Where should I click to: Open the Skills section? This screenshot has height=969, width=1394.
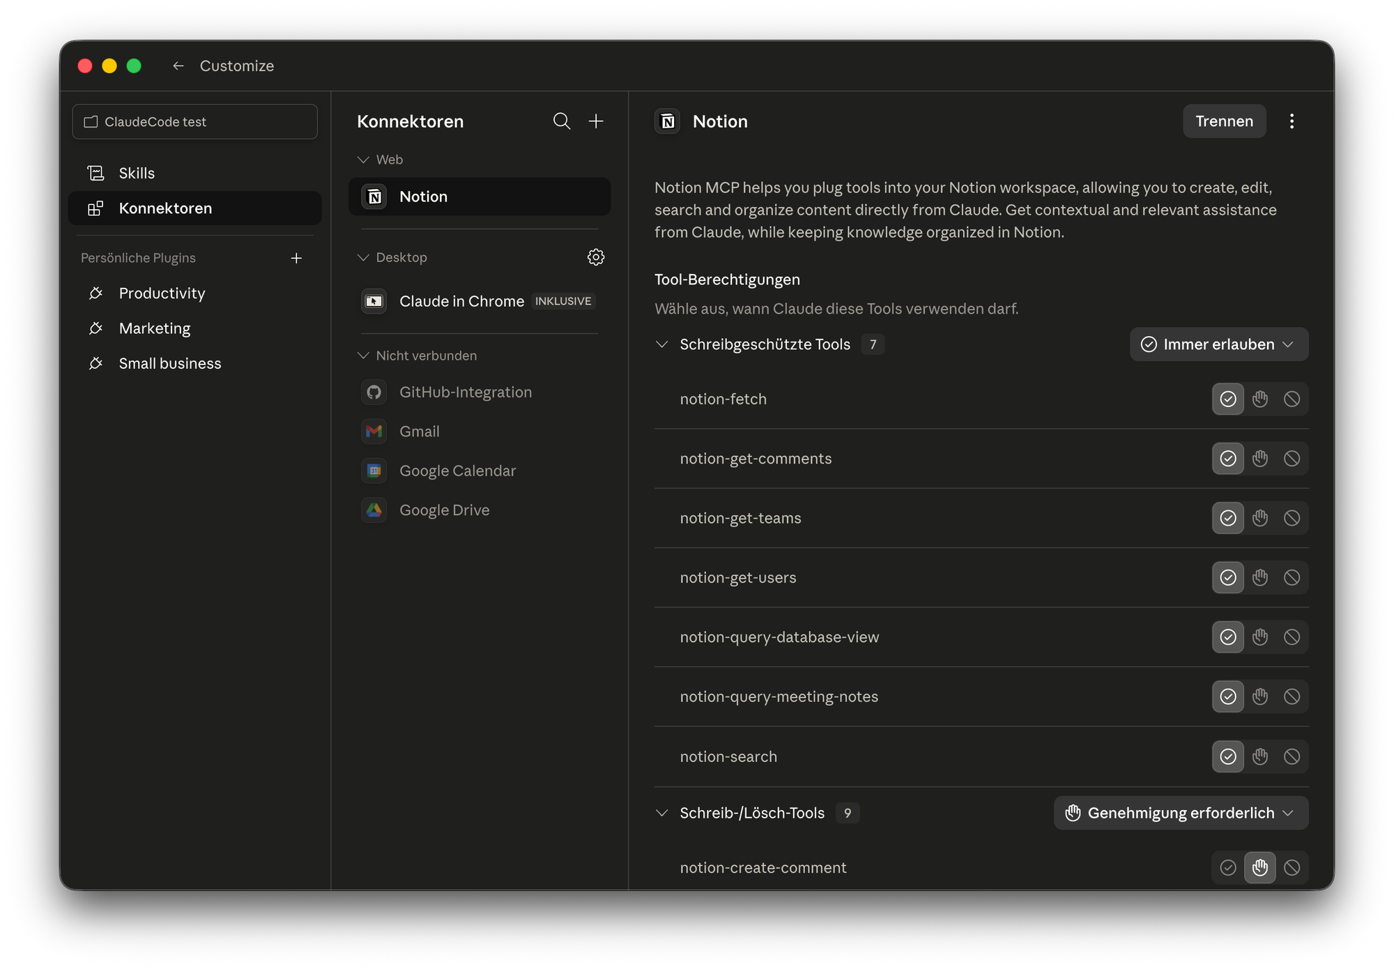pos(194,173)
